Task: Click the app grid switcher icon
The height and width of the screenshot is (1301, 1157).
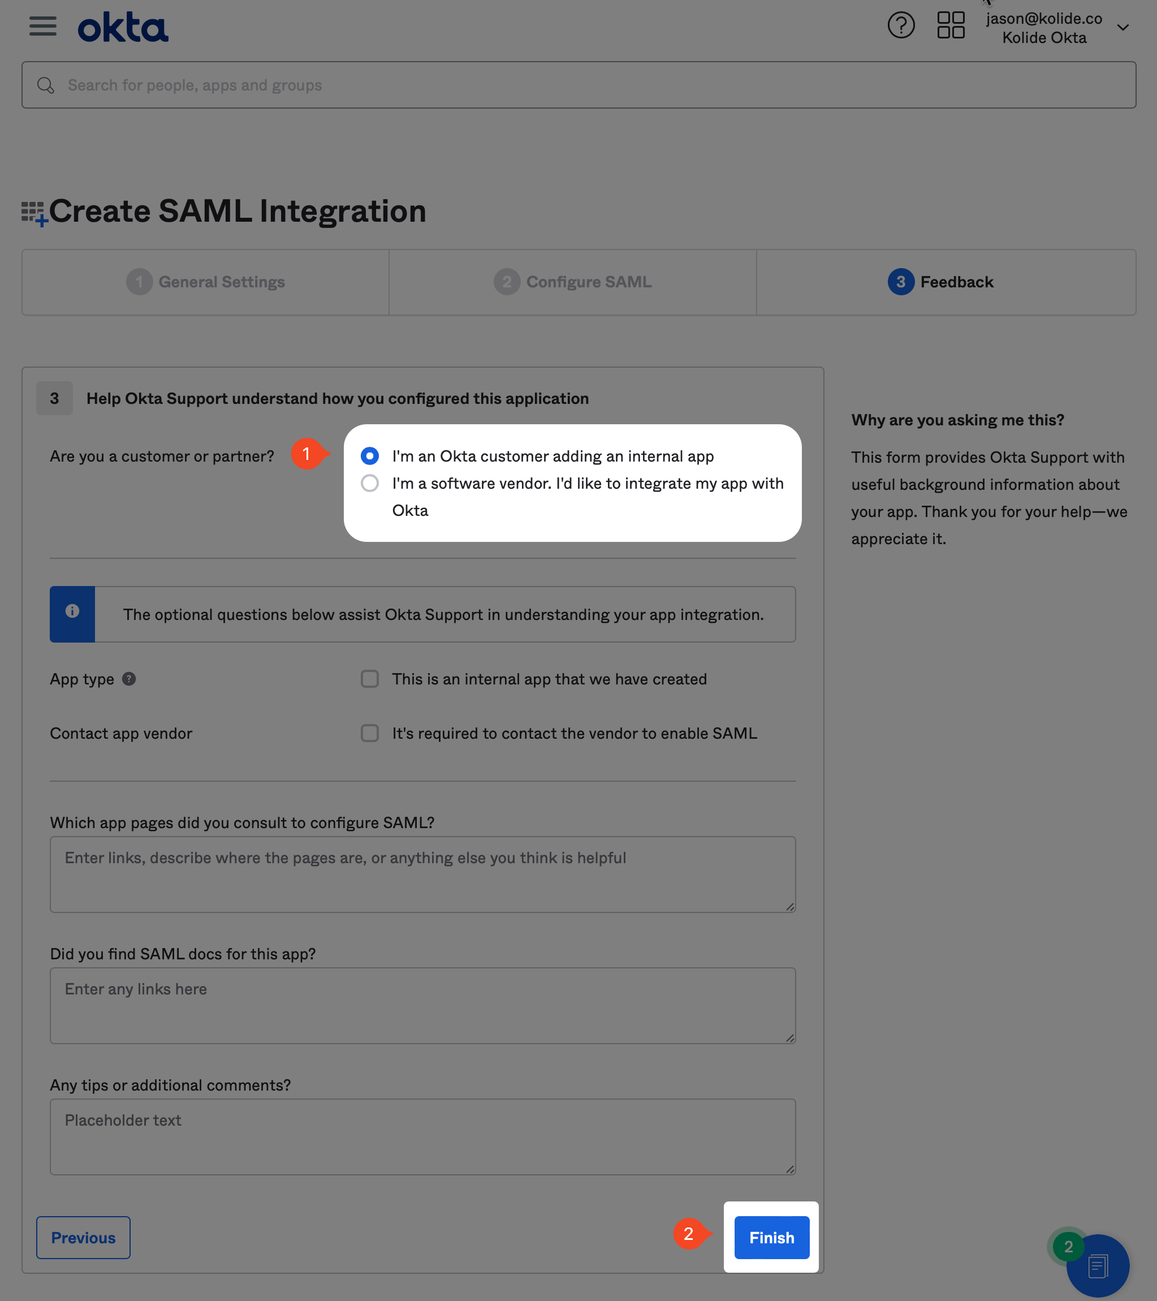Action: click(952, 24)
